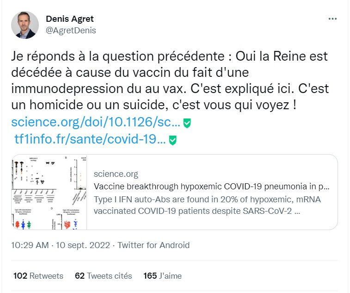View the 102 Retweets list
Screen dimensions: 350x293
(38, 276)
